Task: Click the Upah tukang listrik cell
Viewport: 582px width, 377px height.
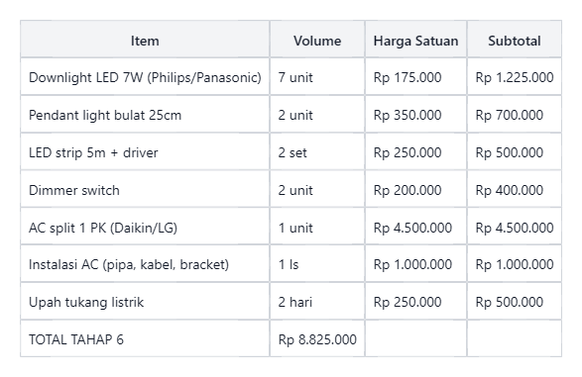Action: [x=145, y=302]
